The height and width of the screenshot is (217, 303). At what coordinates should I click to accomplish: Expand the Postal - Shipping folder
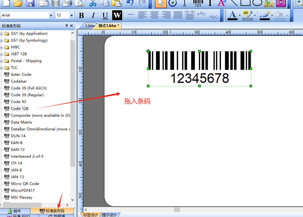(2, 61)
